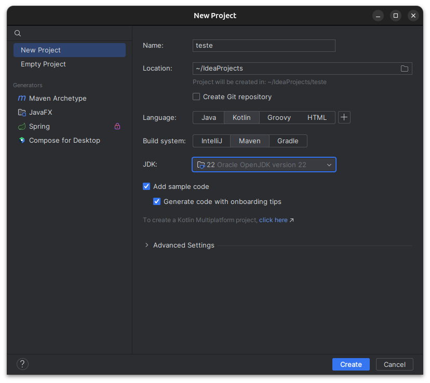This screenshot has height=383, width=430.
Task: Select Groovy language option
Action: coord(279,117)
